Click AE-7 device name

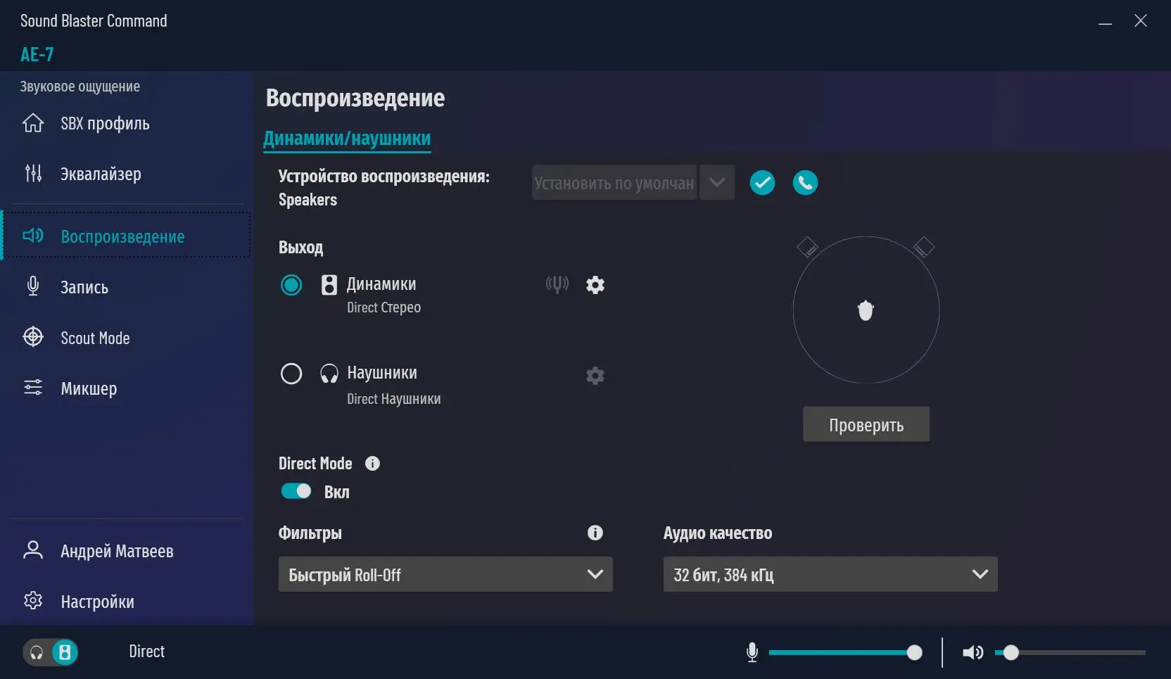pyautogui.click(x=37, y=54)
